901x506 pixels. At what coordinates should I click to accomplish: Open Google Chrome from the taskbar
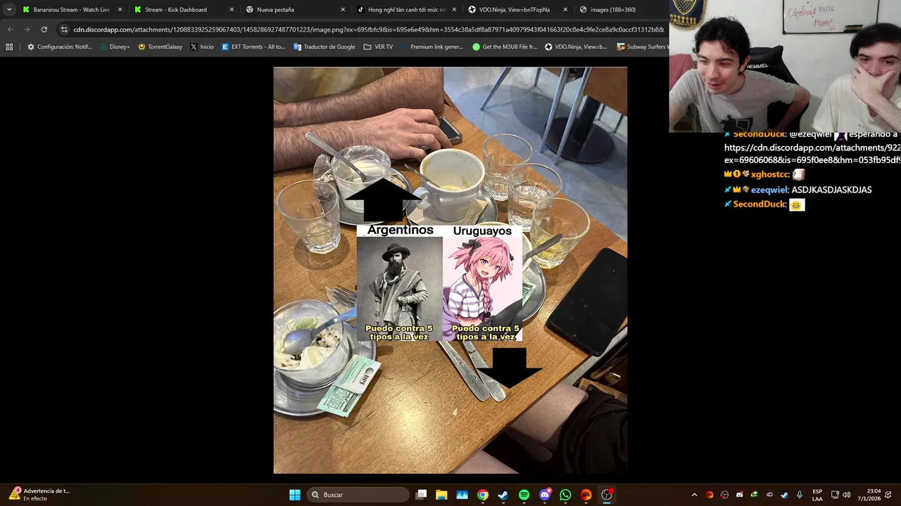click(x=483, y=495)
